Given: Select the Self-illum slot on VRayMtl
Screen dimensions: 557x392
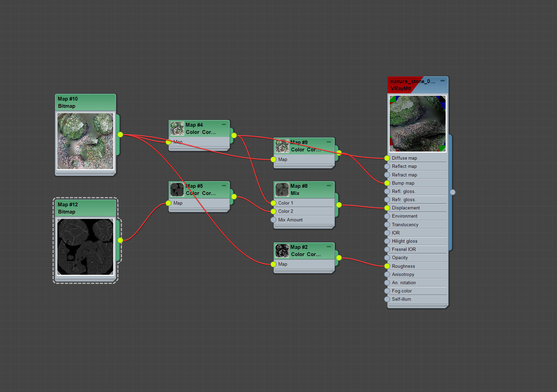Looking at the screenshot, I should [417, 299].
